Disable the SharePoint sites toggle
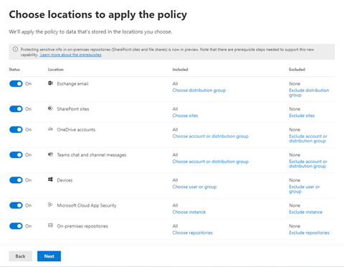Screen dimensions: 344x267 click(16, 109)
